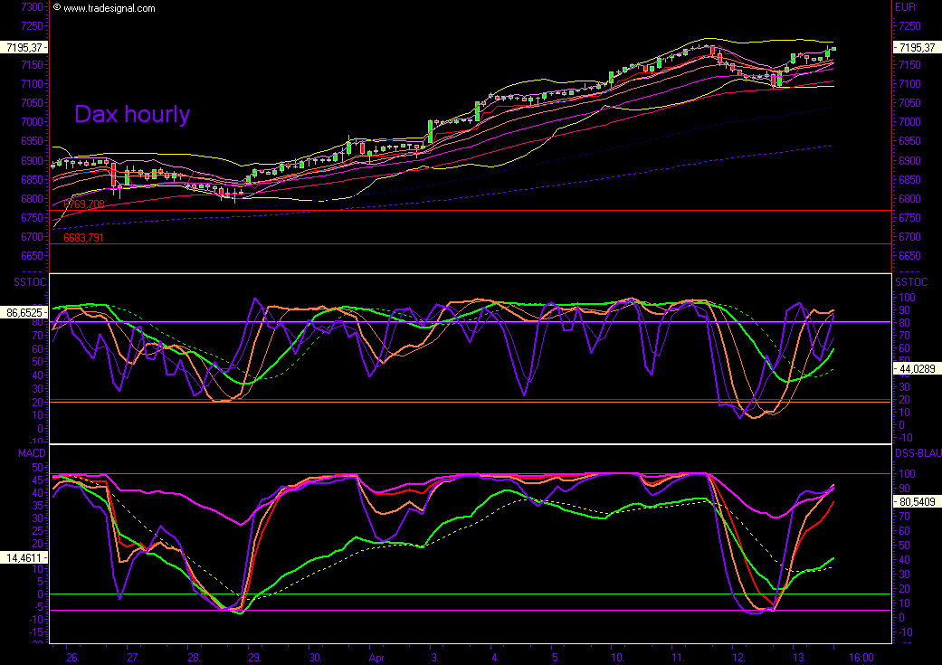Image resolution: width=942 pixels, height=665 pixels.
Task: Select the MACD panel label
Action: 32,453
